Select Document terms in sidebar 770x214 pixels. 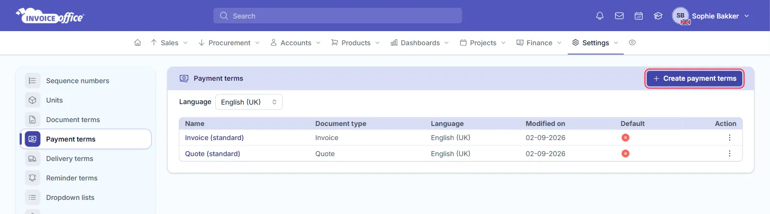tap(86, 120)
